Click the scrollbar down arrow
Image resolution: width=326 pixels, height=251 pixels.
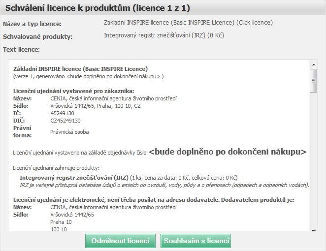[314, 230]
